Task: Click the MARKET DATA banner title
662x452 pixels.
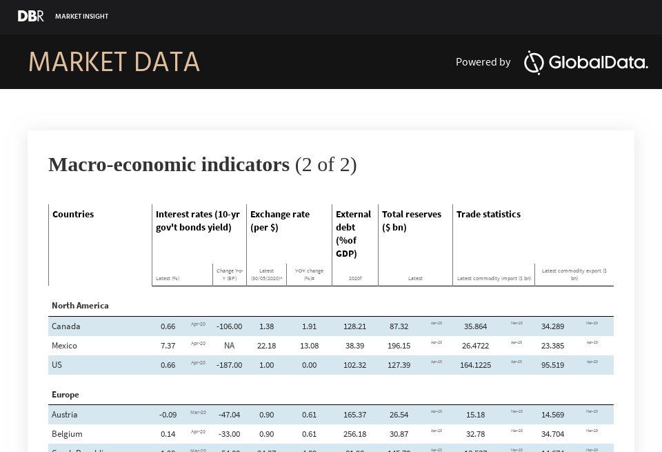Action: point(114,62)
